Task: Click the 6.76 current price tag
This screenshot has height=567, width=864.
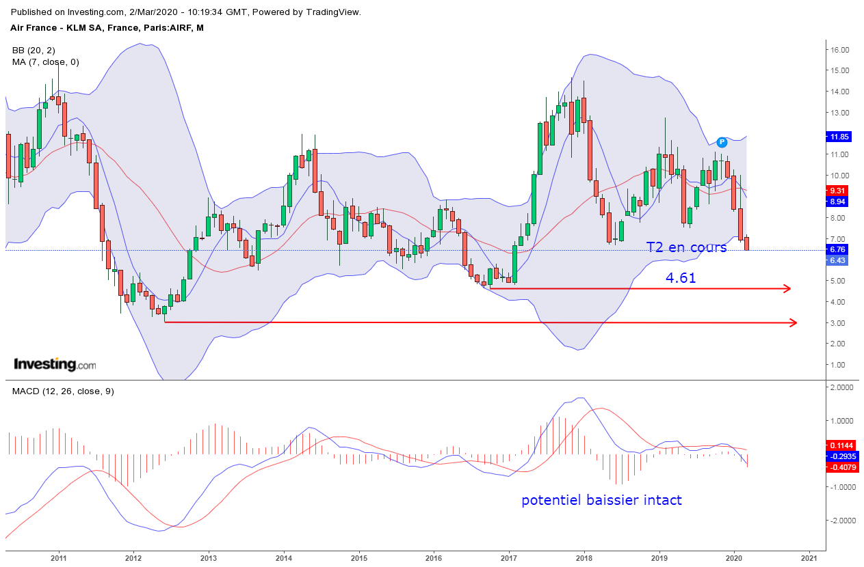Action: pos(838,249)
